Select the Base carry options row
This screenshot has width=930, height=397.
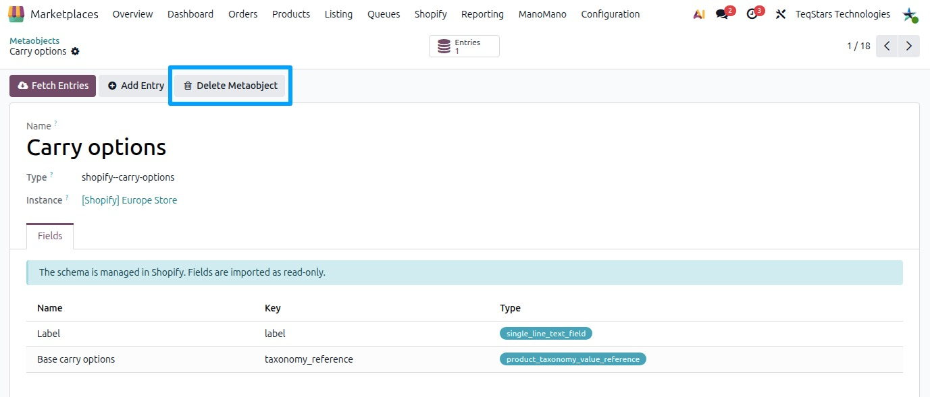(465, 359)
